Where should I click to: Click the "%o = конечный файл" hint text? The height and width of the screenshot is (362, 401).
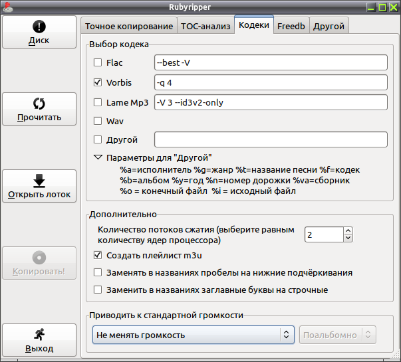pos(164,191)
